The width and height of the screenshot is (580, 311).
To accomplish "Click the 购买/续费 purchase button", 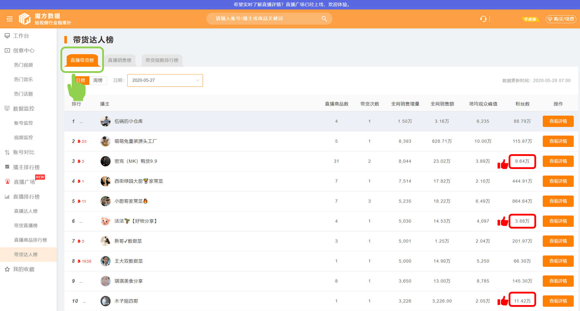I will point(561,19).
